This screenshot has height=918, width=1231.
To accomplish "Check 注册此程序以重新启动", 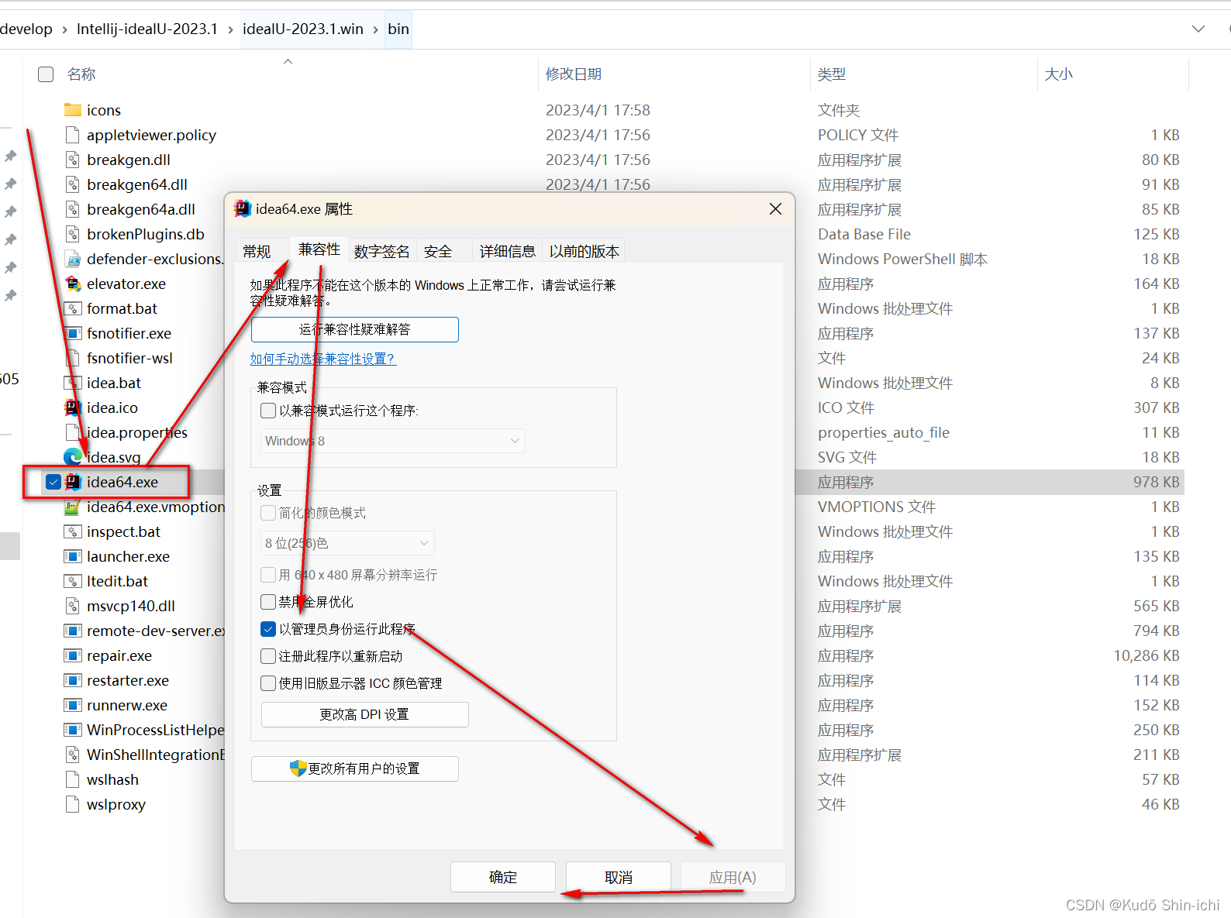I will (268, 656).
